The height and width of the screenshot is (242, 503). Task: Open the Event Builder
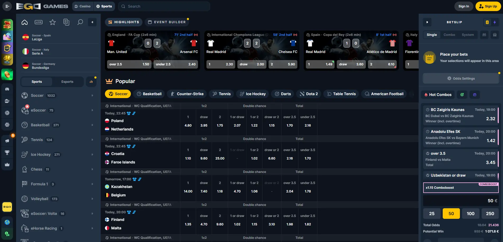[167, 22]
